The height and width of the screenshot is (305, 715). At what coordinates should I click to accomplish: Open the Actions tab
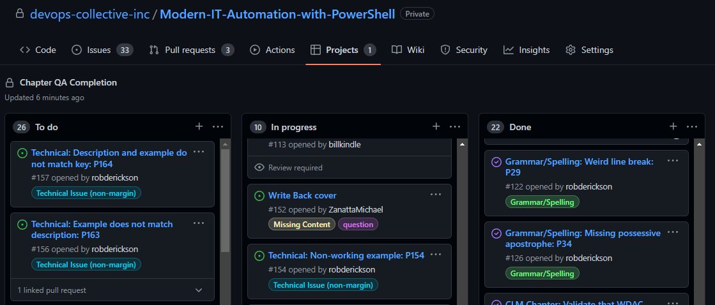pos(272,50)
